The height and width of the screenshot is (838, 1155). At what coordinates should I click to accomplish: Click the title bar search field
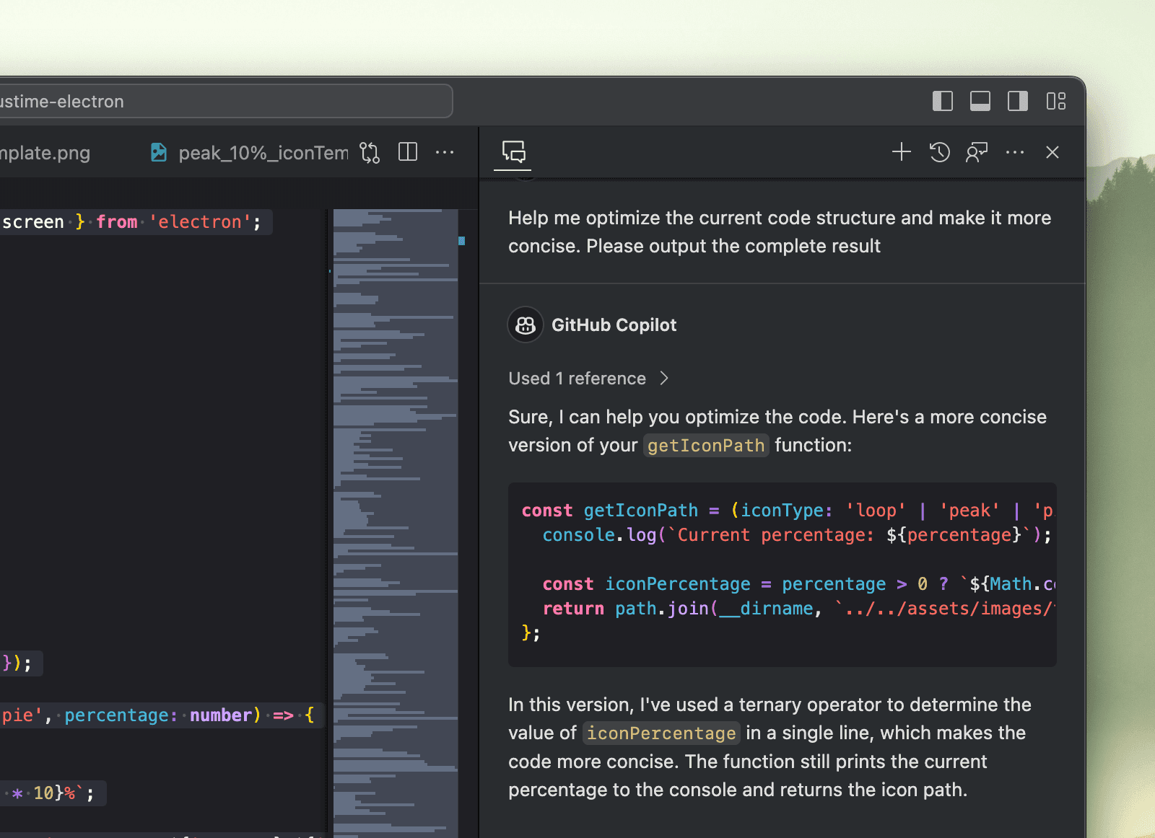pyautogui.click(x=224, y=101)
